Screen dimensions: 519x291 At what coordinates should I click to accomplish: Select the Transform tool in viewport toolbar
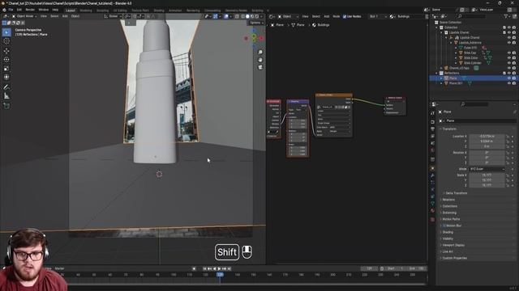click(6, 78)
